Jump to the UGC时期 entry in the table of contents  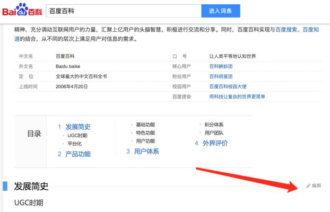coord(77,136)
